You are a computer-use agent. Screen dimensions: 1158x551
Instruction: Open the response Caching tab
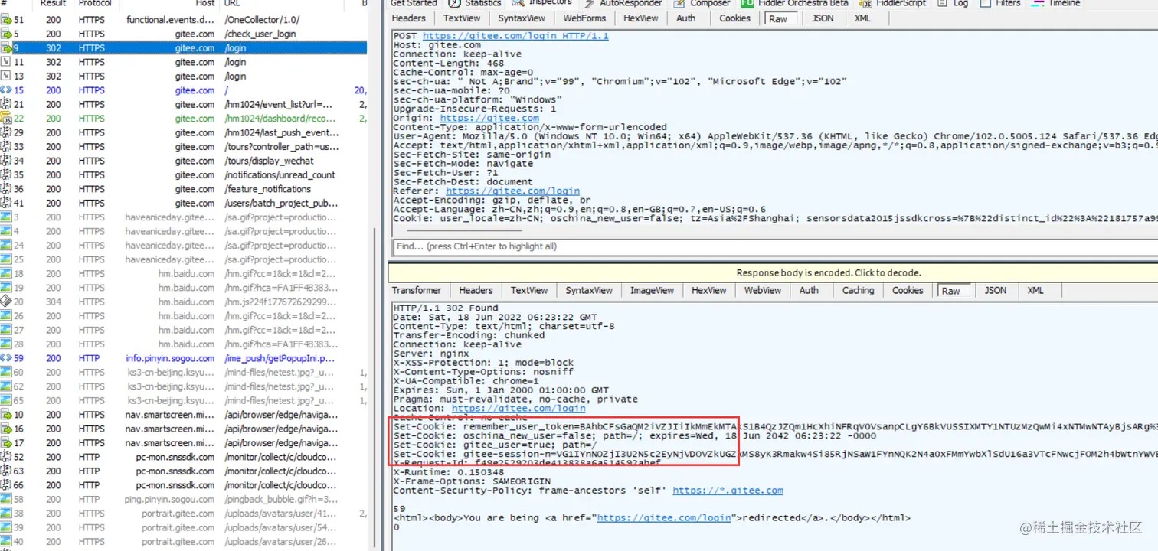(x=858, y=291)
